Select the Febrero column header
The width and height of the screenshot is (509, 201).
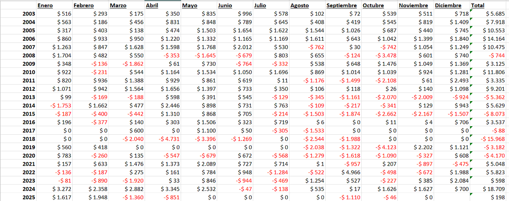pos(90,6)
